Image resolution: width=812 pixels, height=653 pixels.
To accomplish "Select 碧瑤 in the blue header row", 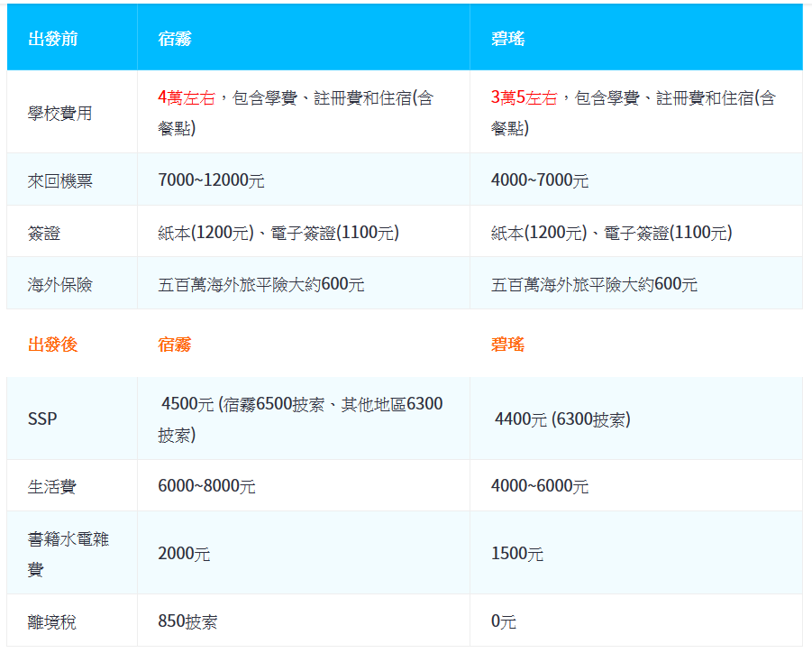I will (508, 39).
